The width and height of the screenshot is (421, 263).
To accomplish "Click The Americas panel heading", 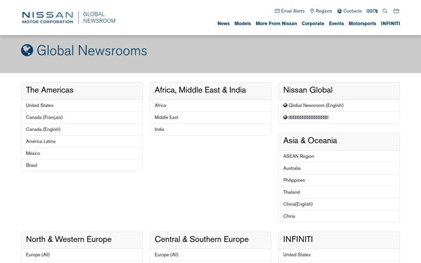I will 50,90.
